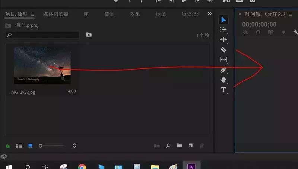
Task: Switch to 媒体浏览器 tab
Action: 56,14
